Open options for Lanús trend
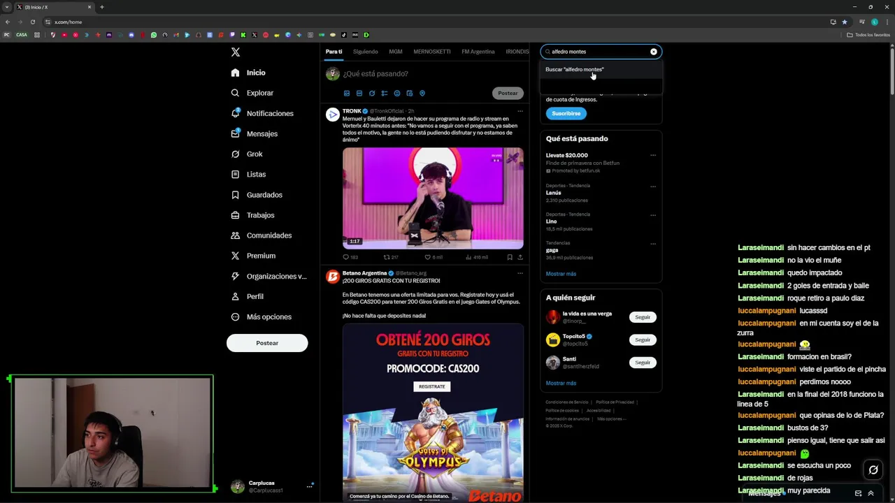This screenshot has width=895, height=503. click(x=653, y=187)
